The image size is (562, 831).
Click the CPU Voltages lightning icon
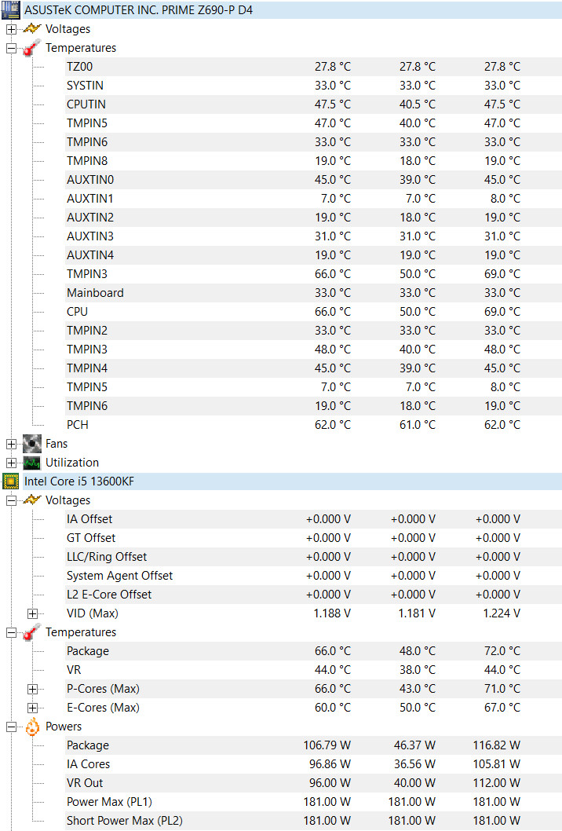(32, 500)
